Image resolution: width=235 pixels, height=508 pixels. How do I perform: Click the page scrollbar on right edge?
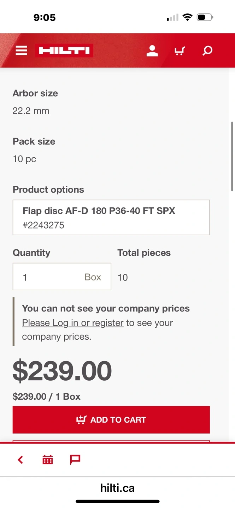click(x=232, y=157)
